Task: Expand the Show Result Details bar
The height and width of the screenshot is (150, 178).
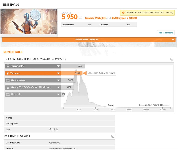Action: point(89,39)
